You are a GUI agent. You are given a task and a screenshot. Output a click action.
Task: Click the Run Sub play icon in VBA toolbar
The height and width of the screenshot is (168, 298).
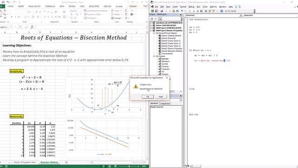(x=190, y=11)
